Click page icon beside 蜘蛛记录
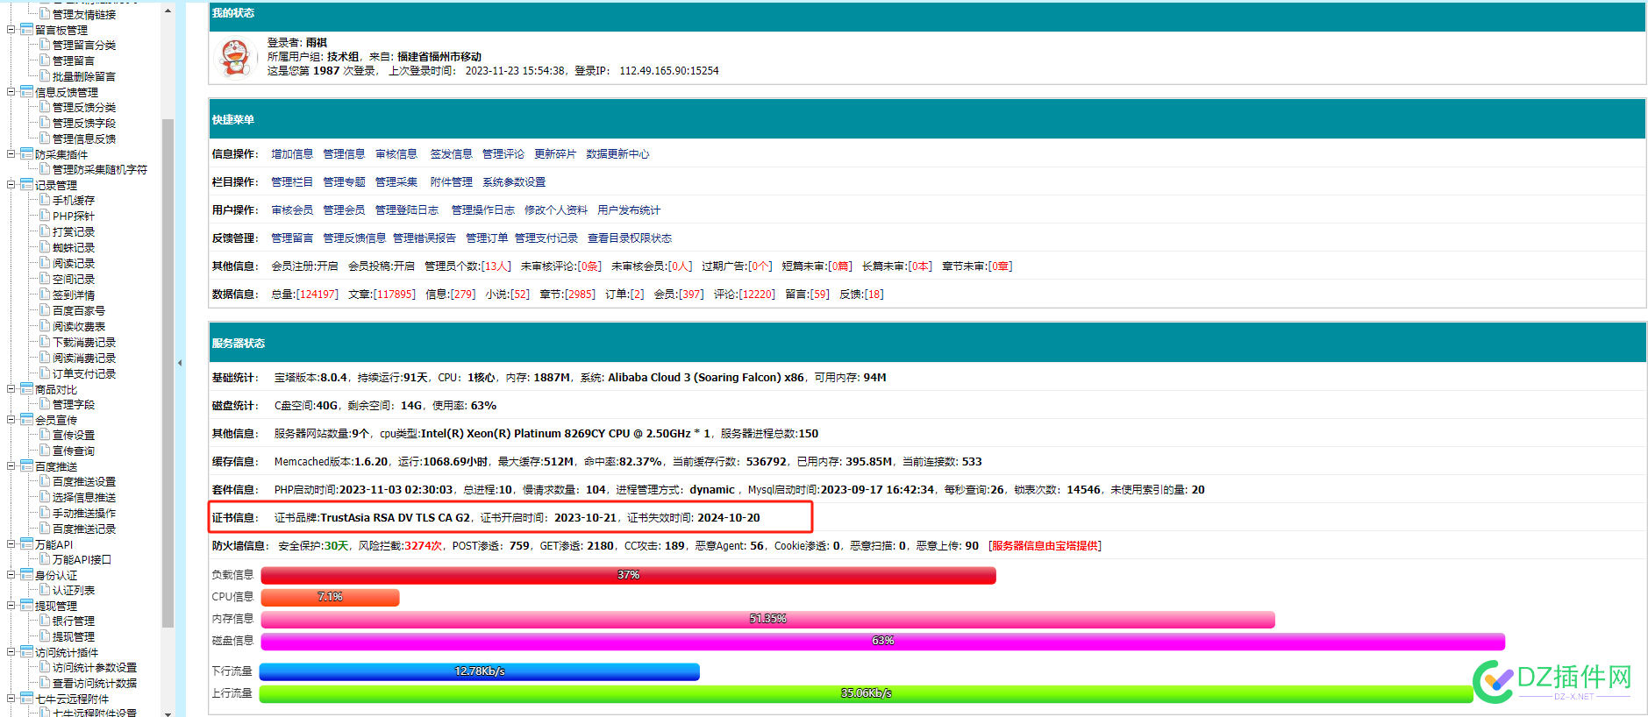 click(x=45, y=247)
